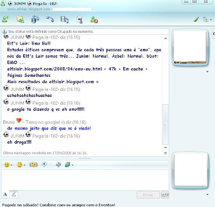The height and width of the screenshot is (207, 215).
Task: Click the 'ah droga!!!!!' message
Action: (19, 142)
